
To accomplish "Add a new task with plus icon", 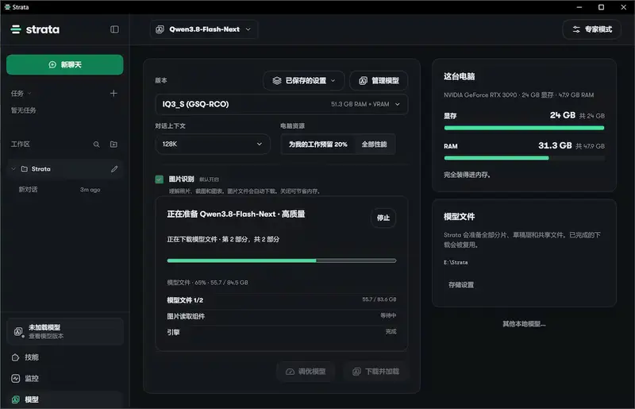I will tap(114, 93).
